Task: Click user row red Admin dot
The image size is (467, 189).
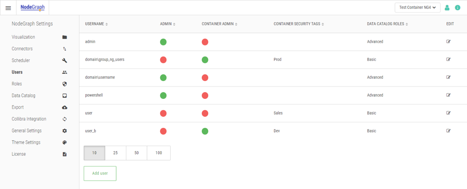Action: (163, 113)
